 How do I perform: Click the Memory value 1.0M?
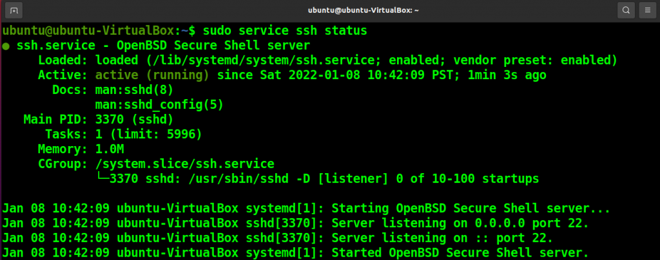tap(110, 149)
